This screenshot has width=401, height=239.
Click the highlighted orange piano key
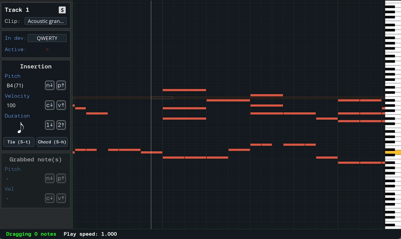pyautogui.click(x=393, y=153)
